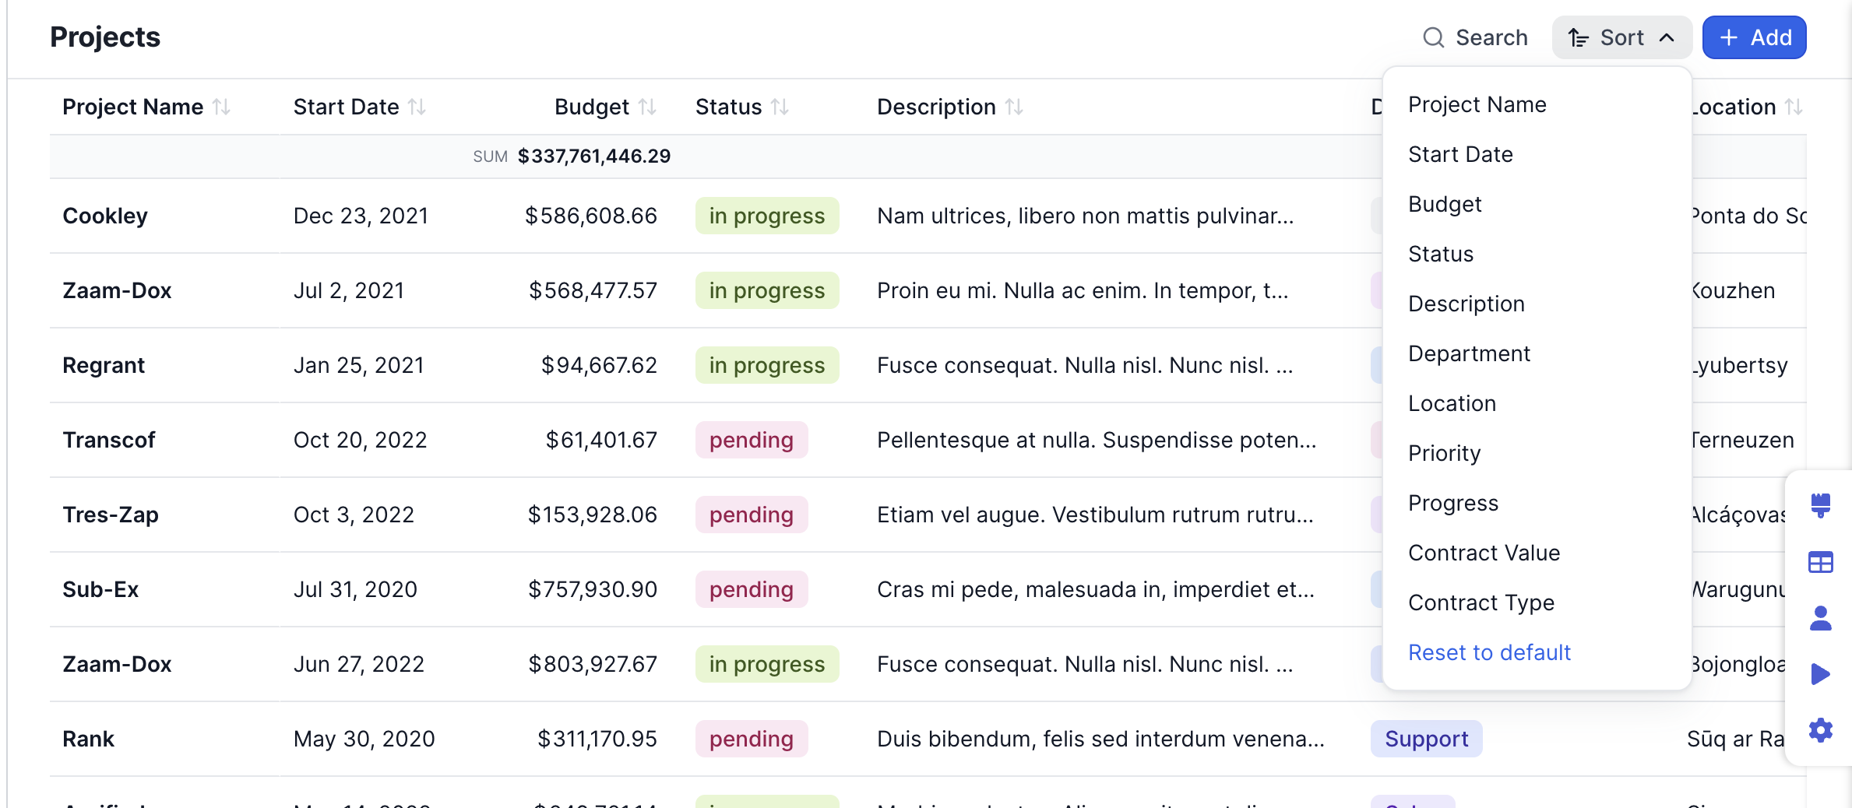
Task: Collapse the Sort dropdown button
Action: (x=1621, y=37)
